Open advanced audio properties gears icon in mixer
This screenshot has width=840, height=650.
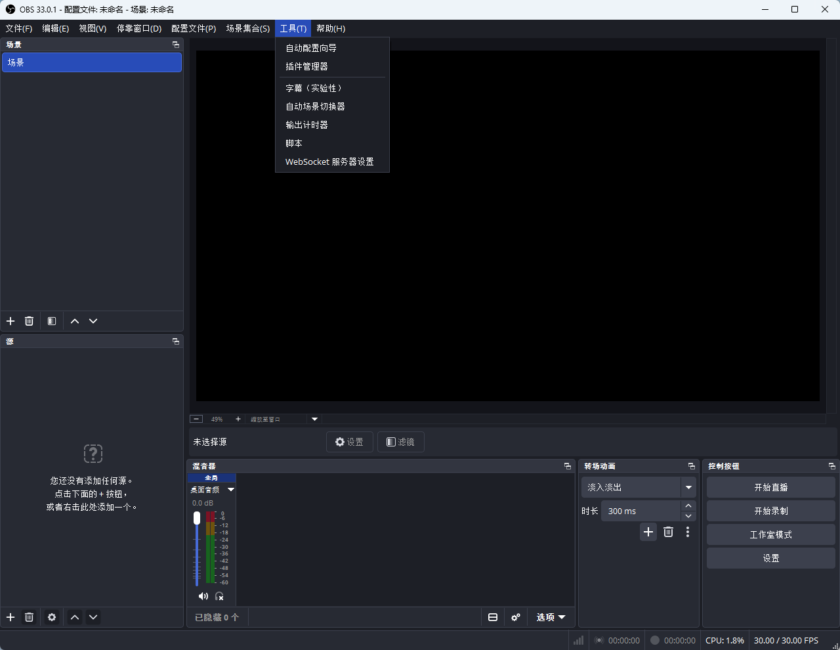click(x=516, y=617)
